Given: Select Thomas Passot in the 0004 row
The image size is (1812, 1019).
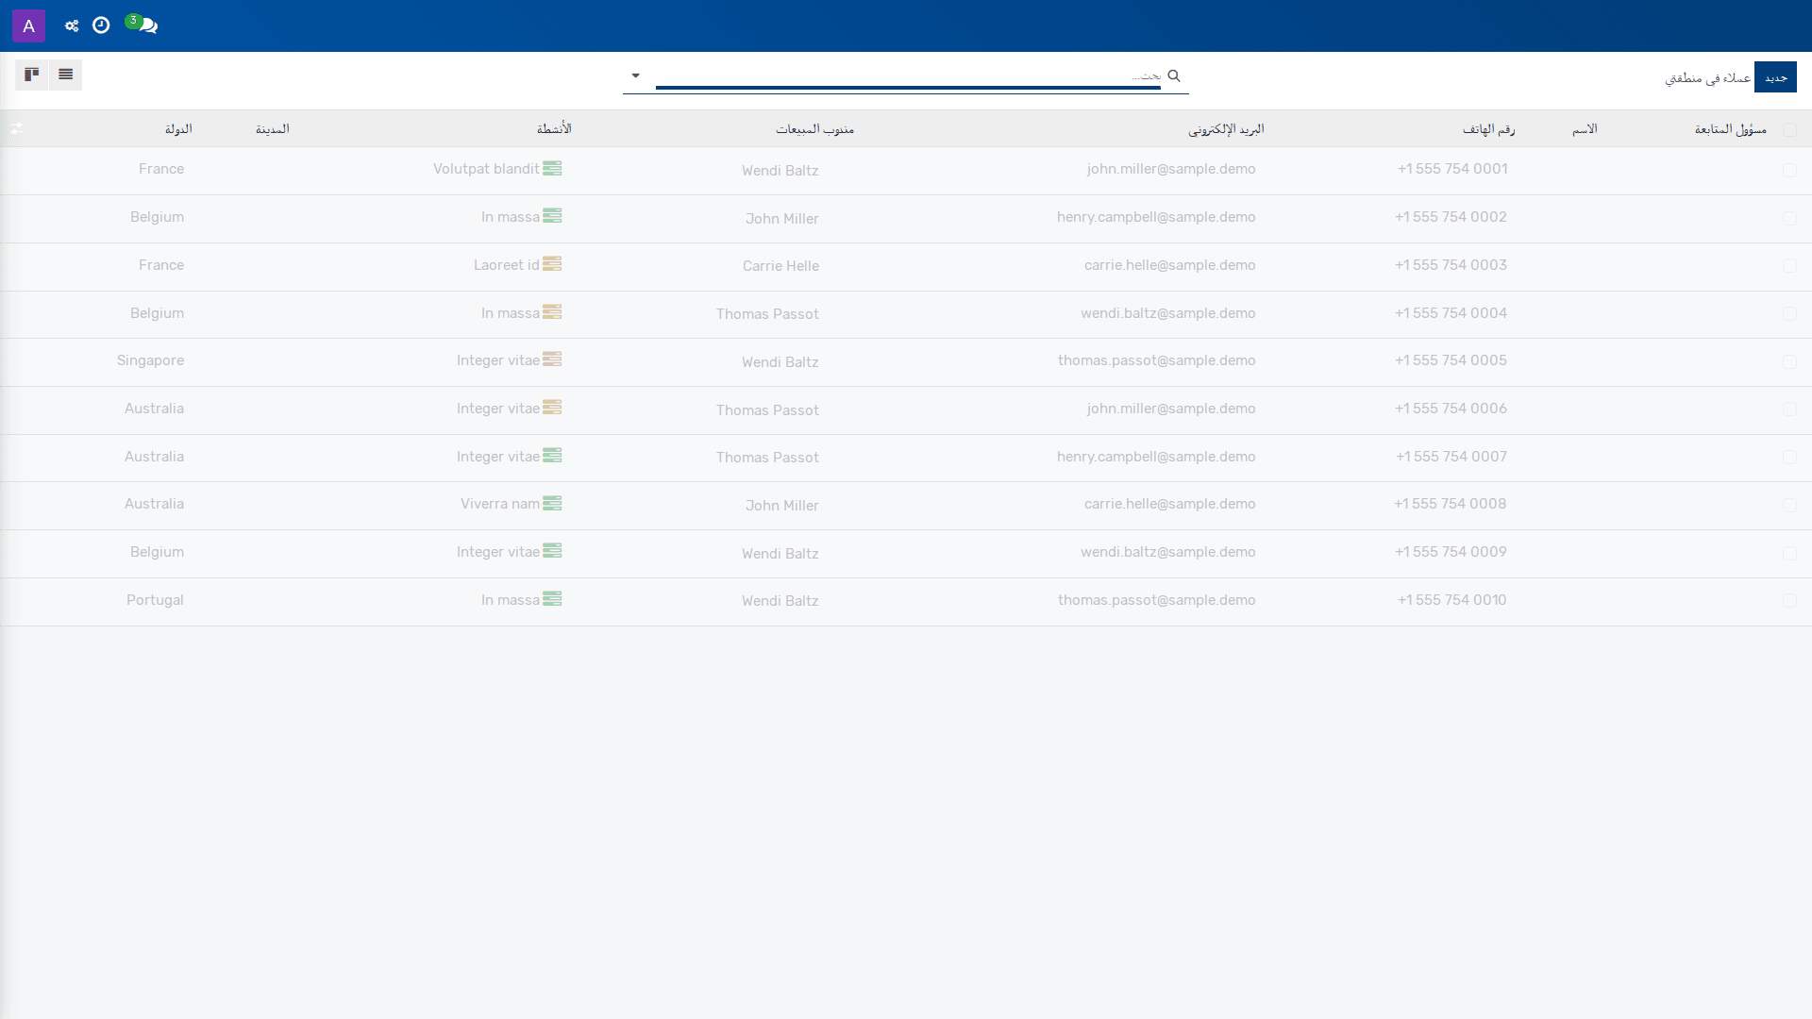Looking at the screenshot, I should (x=767, y=314).
